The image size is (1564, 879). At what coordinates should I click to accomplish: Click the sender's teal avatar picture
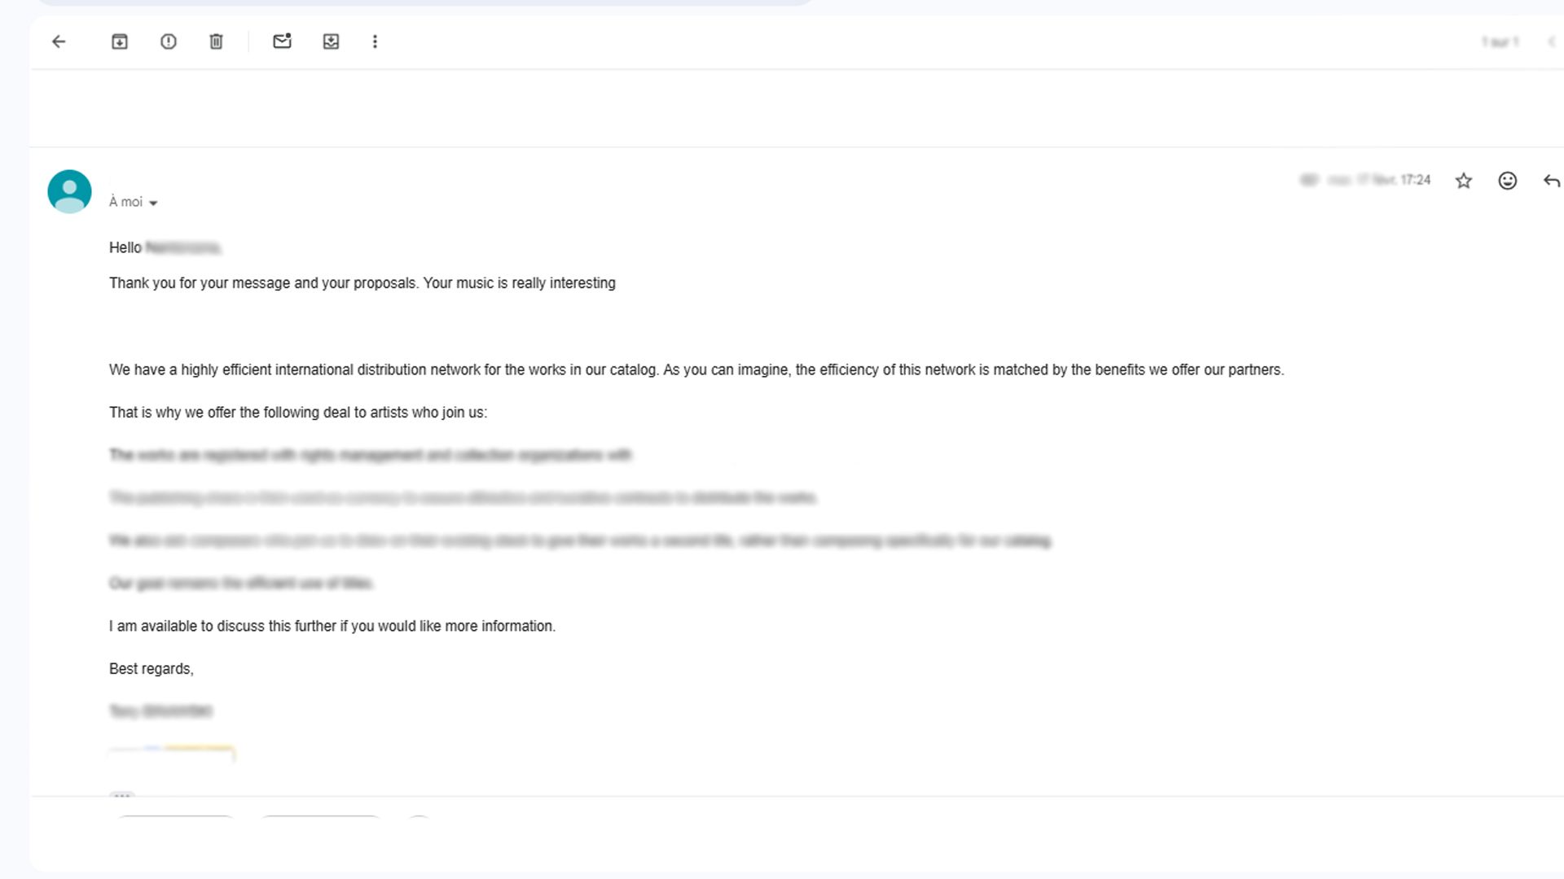(x=69, y=191)
